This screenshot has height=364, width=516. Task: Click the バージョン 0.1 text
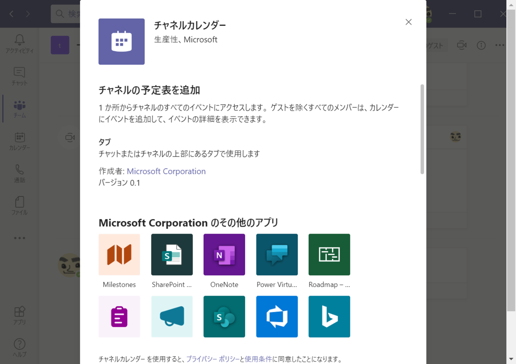[120, 183]
